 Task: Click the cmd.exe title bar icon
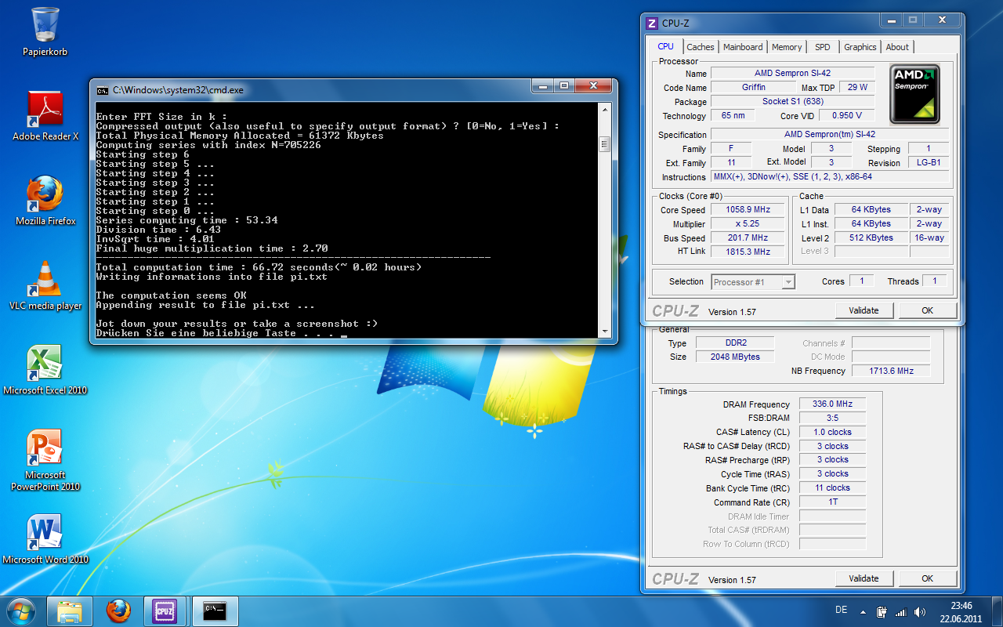(x=103, y=90)
